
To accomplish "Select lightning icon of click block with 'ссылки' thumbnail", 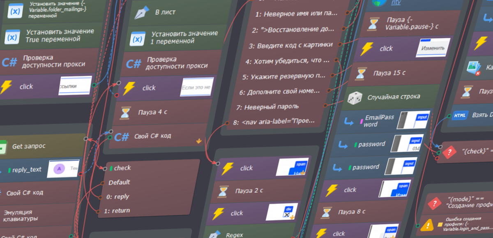I will (6, 87).
